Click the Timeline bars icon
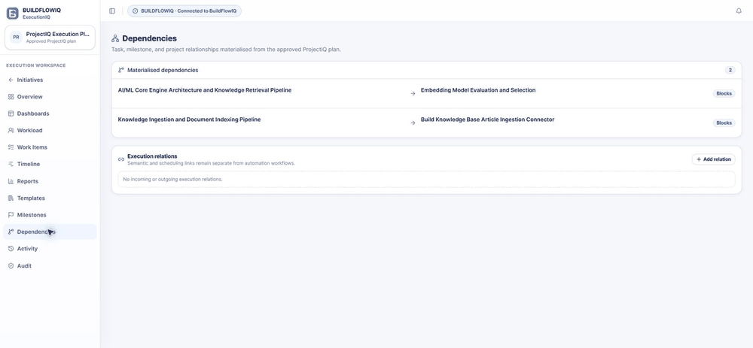The image size is (753, 348). point(11,164)
